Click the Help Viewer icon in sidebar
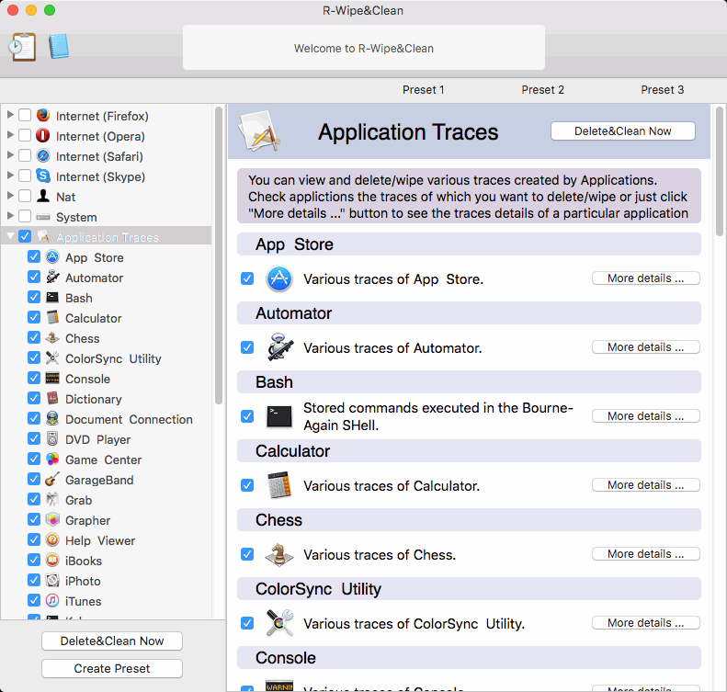This screenshot has height=692, width=727. point(52,539)
